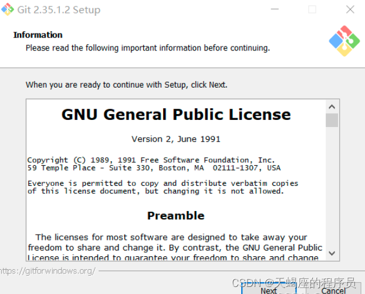Screen dimensions: 365x294
Task: Click the '59 Temple Place' address line
Action: coord(154,168)
